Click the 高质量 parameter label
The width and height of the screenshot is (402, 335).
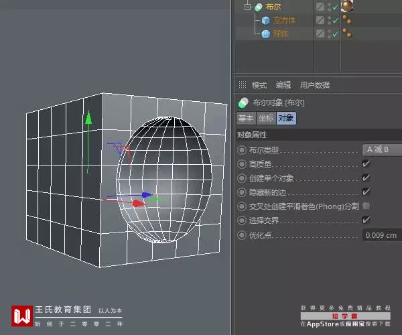[x=260, y=164]
